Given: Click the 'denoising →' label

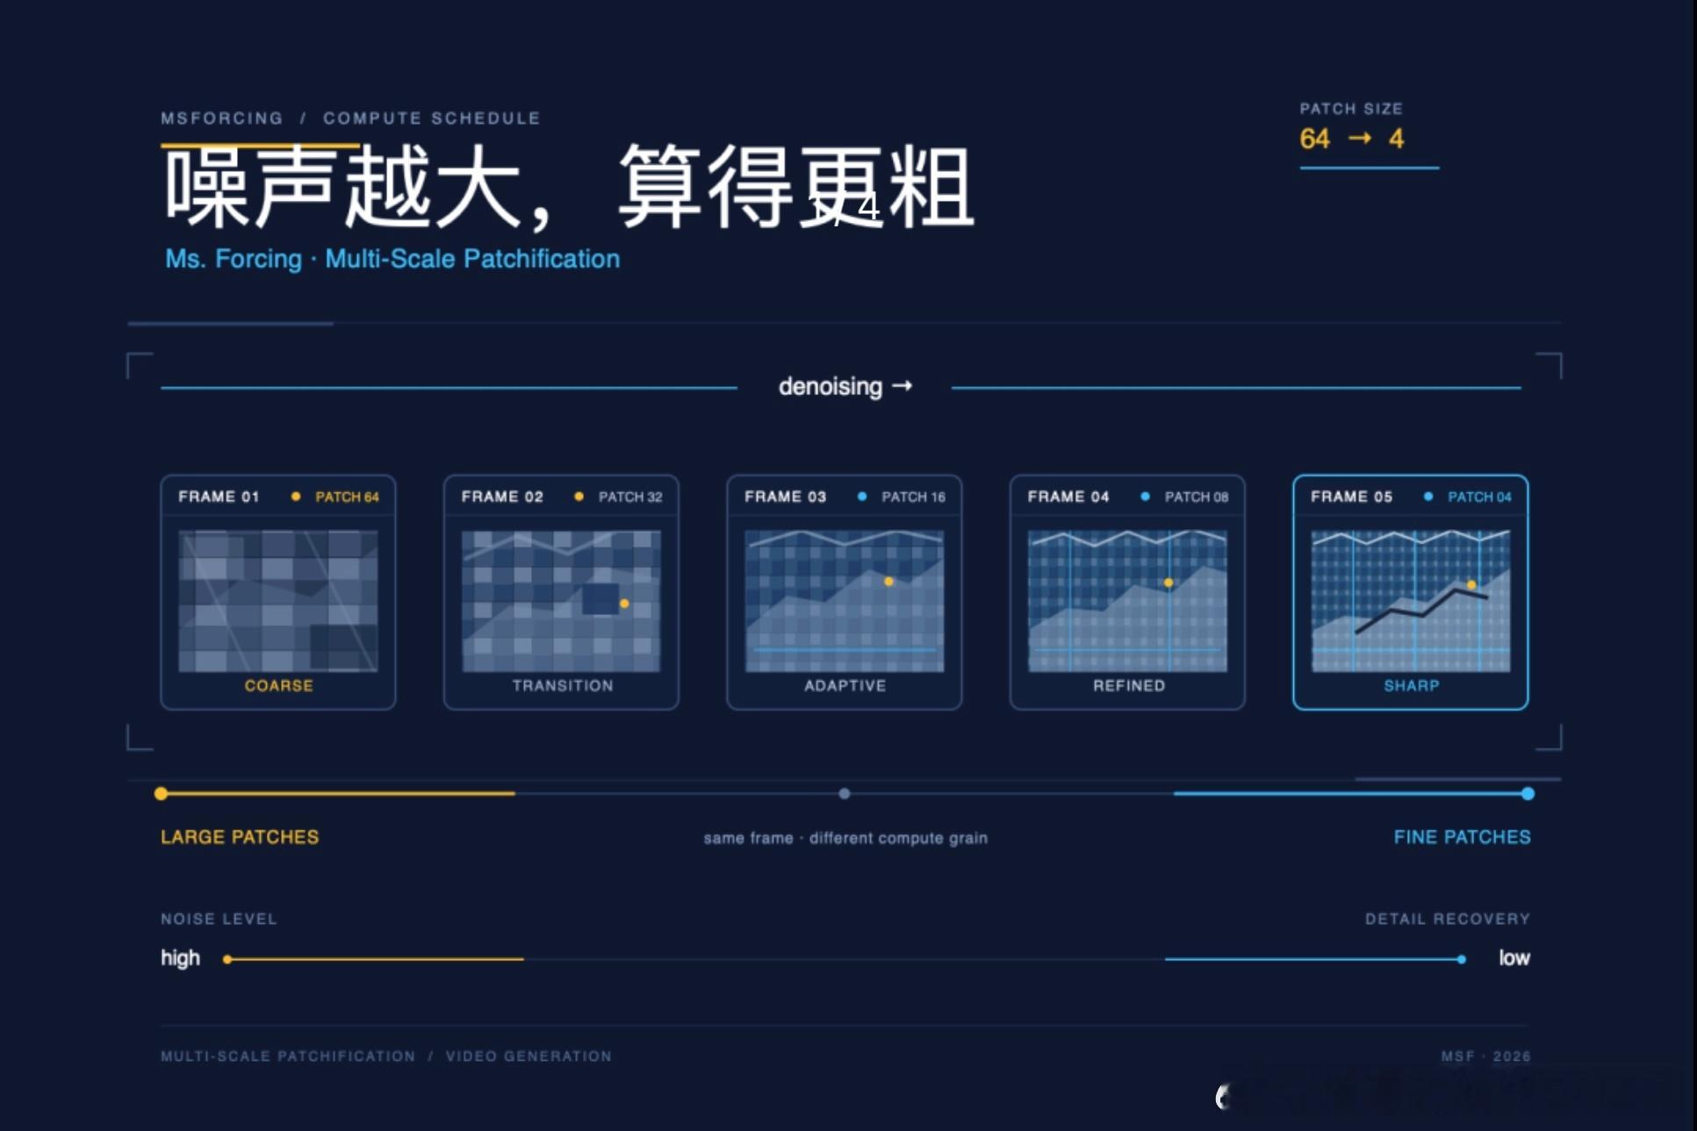Looking at the screenshot, I should click(x=845, y=386).
